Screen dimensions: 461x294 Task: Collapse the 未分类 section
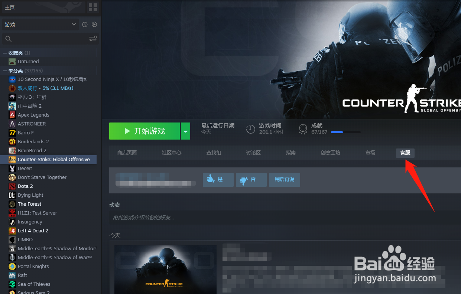5,71
